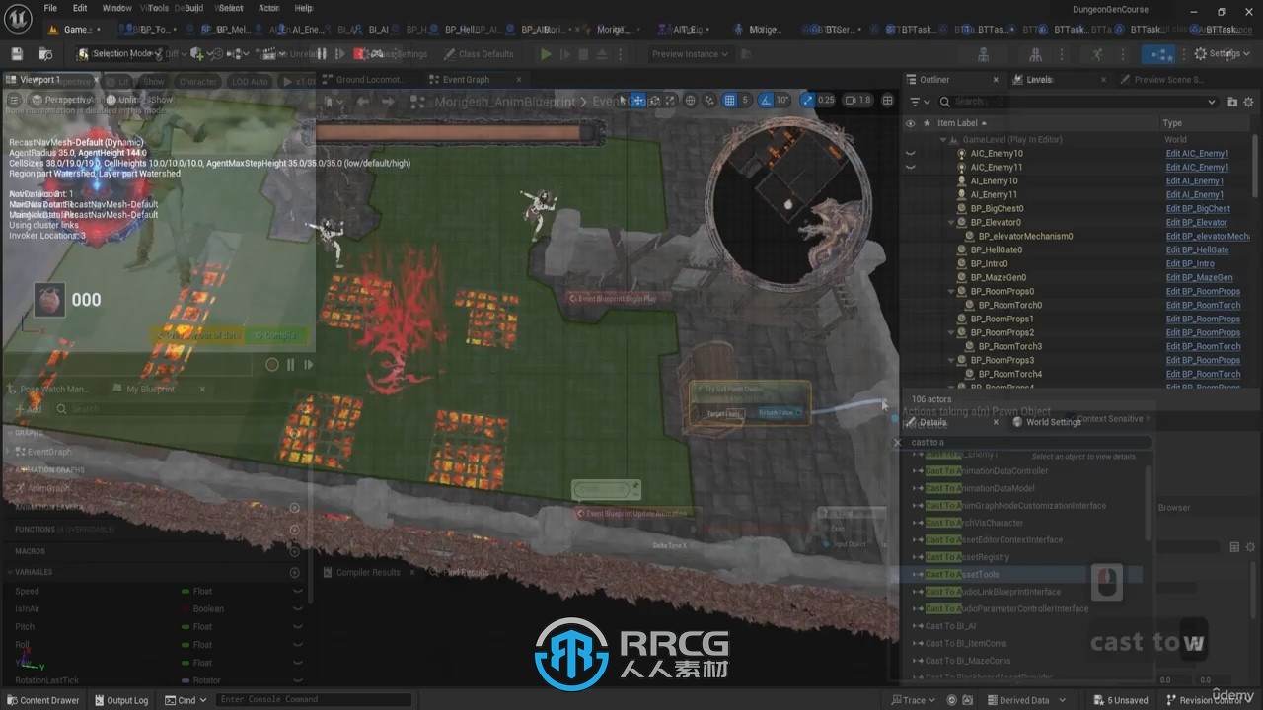1263x710 pixels.
Task: Click the Outliner settings gear icon
Action: click(x=1249, y=102)
